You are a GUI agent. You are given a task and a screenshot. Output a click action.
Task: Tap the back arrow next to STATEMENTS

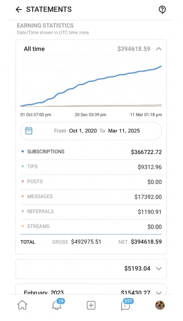[x=19, y=10]
